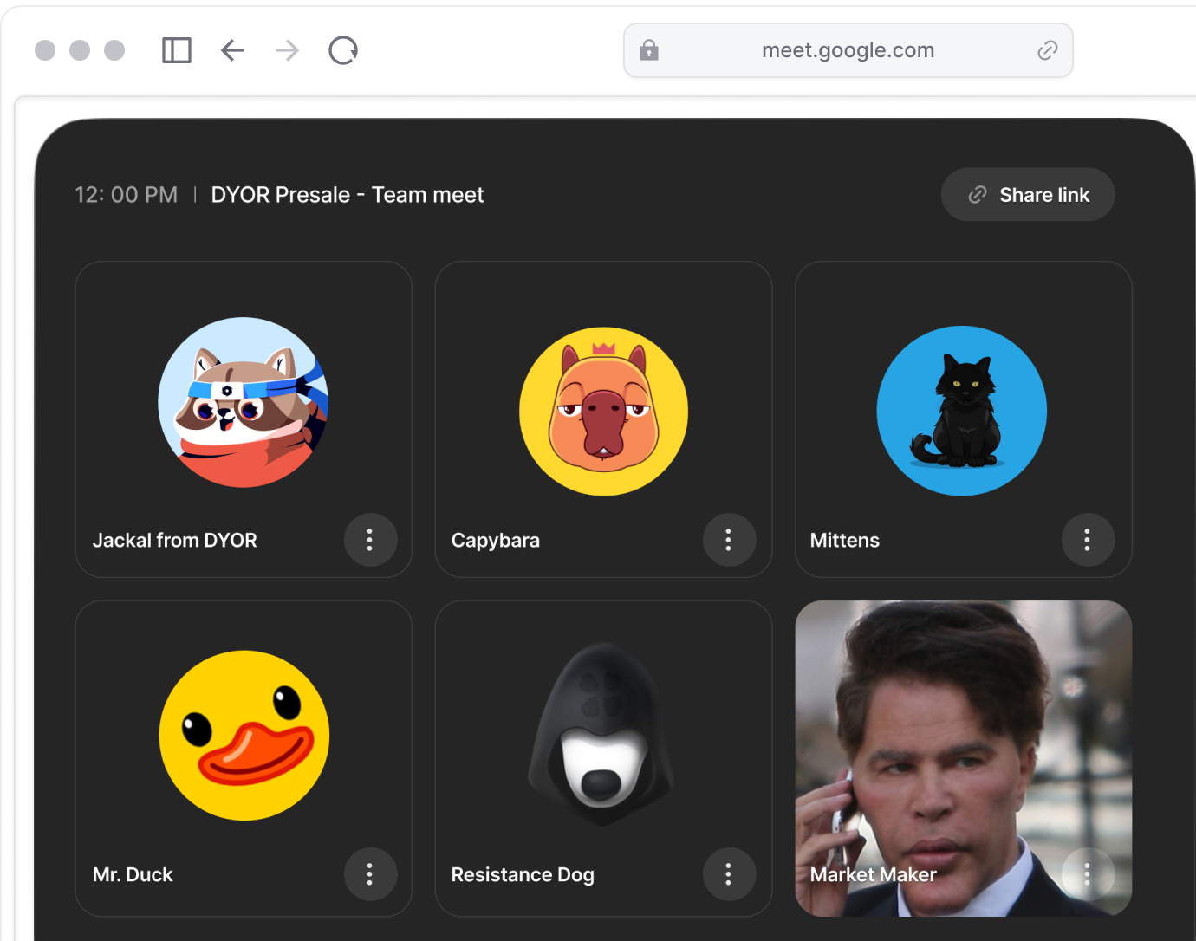1196x941 pixels.
Task: Click the first gray window control dot
Action: (45, 50)
